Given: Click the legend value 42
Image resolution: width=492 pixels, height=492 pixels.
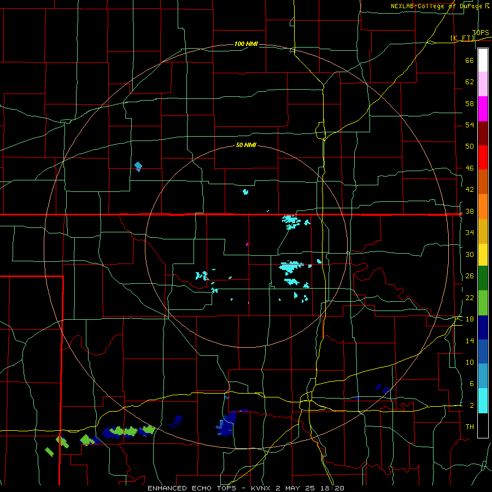Looking at the screenshot, I should 470,190.
